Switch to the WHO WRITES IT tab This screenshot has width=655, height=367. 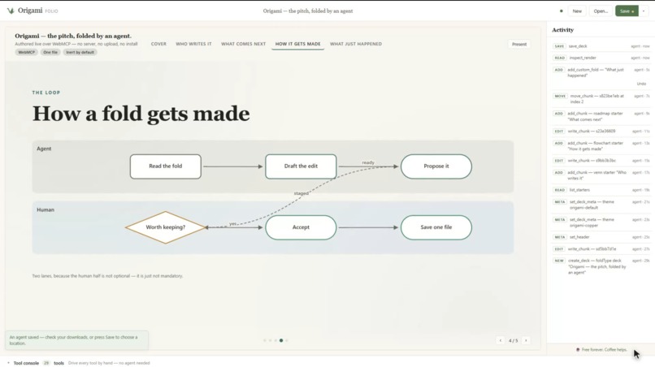coord(193,44)
